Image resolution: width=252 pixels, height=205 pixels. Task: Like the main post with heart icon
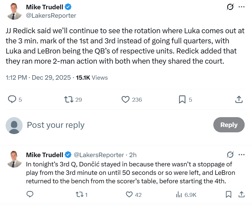125,99
